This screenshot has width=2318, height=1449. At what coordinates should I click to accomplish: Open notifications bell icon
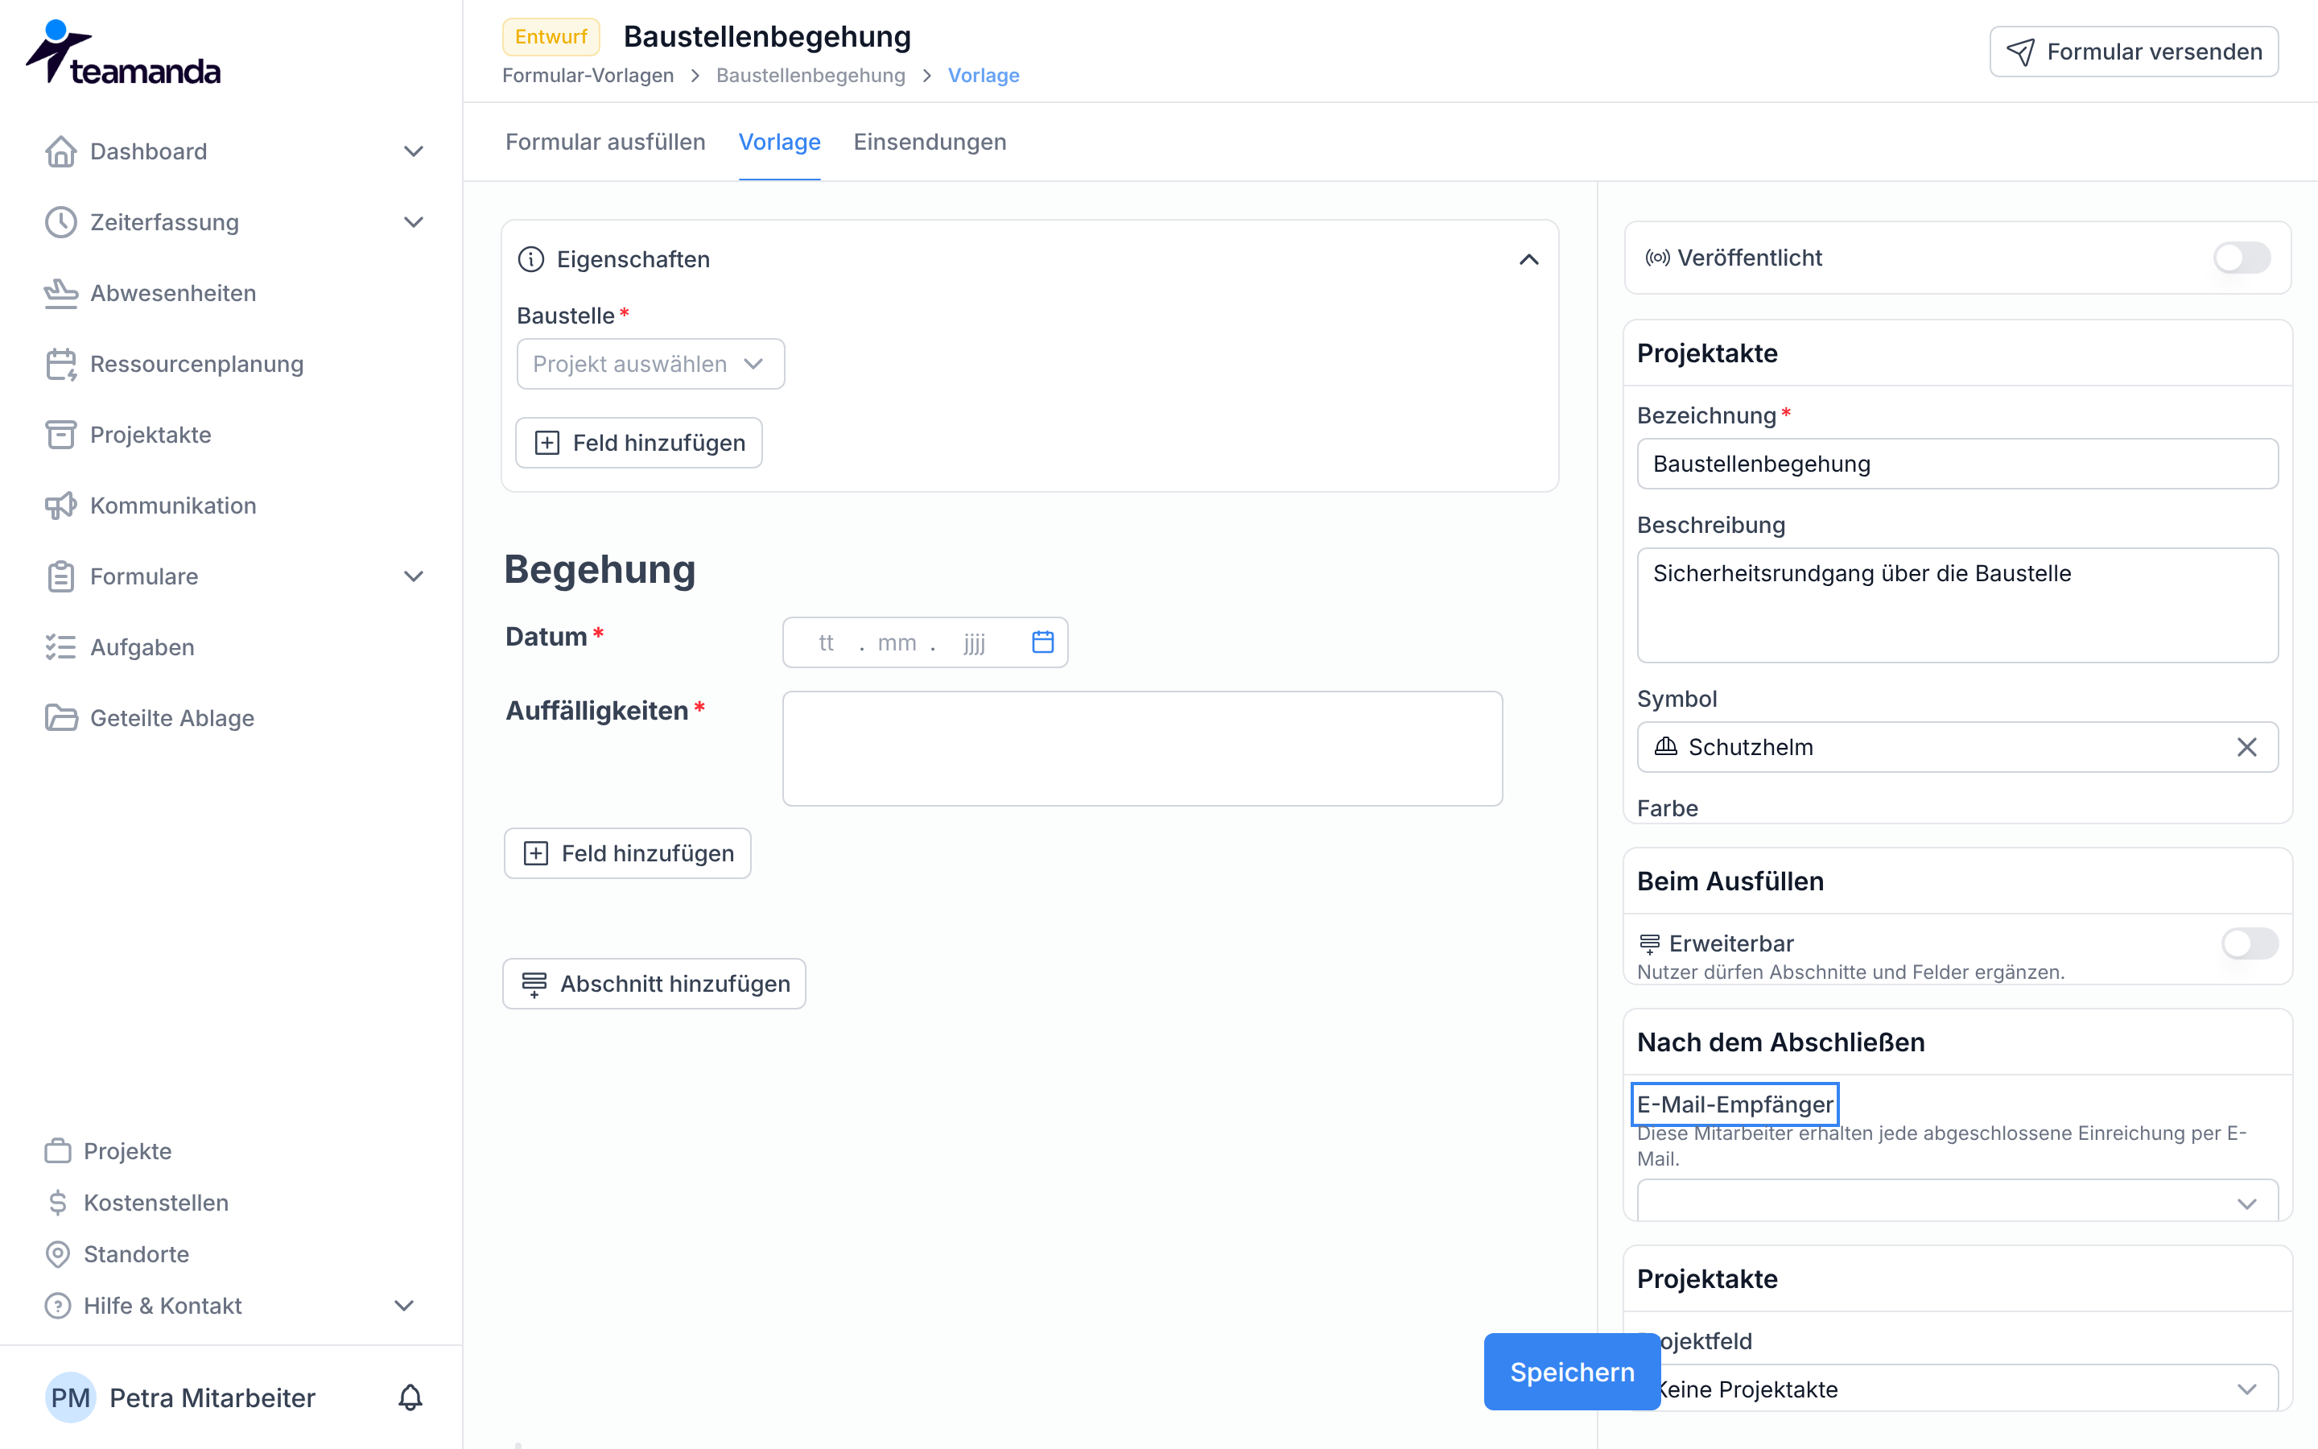tap(410, 1398)
